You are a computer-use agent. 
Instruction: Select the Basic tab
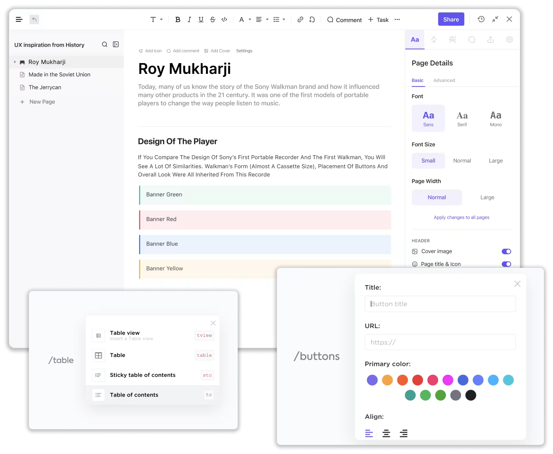(418, 80)
